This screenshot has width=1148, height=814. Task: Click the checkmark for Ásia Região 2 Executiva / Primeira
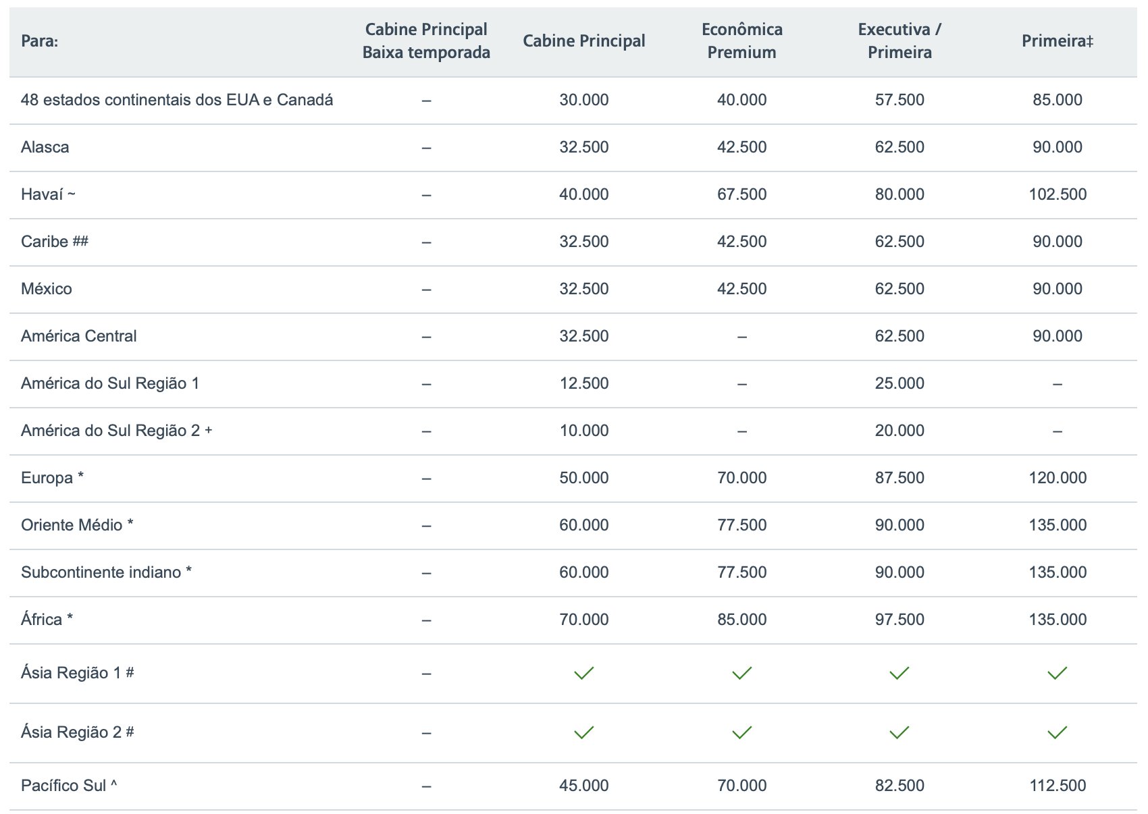[x=899, y=732]
